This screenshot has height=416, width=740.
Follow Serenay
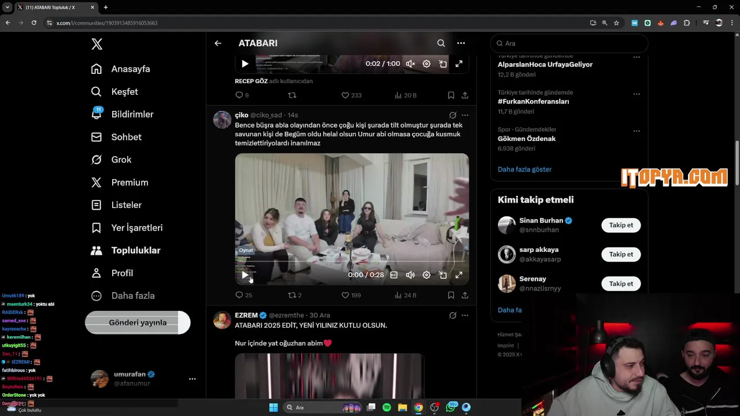pos(621,284)
